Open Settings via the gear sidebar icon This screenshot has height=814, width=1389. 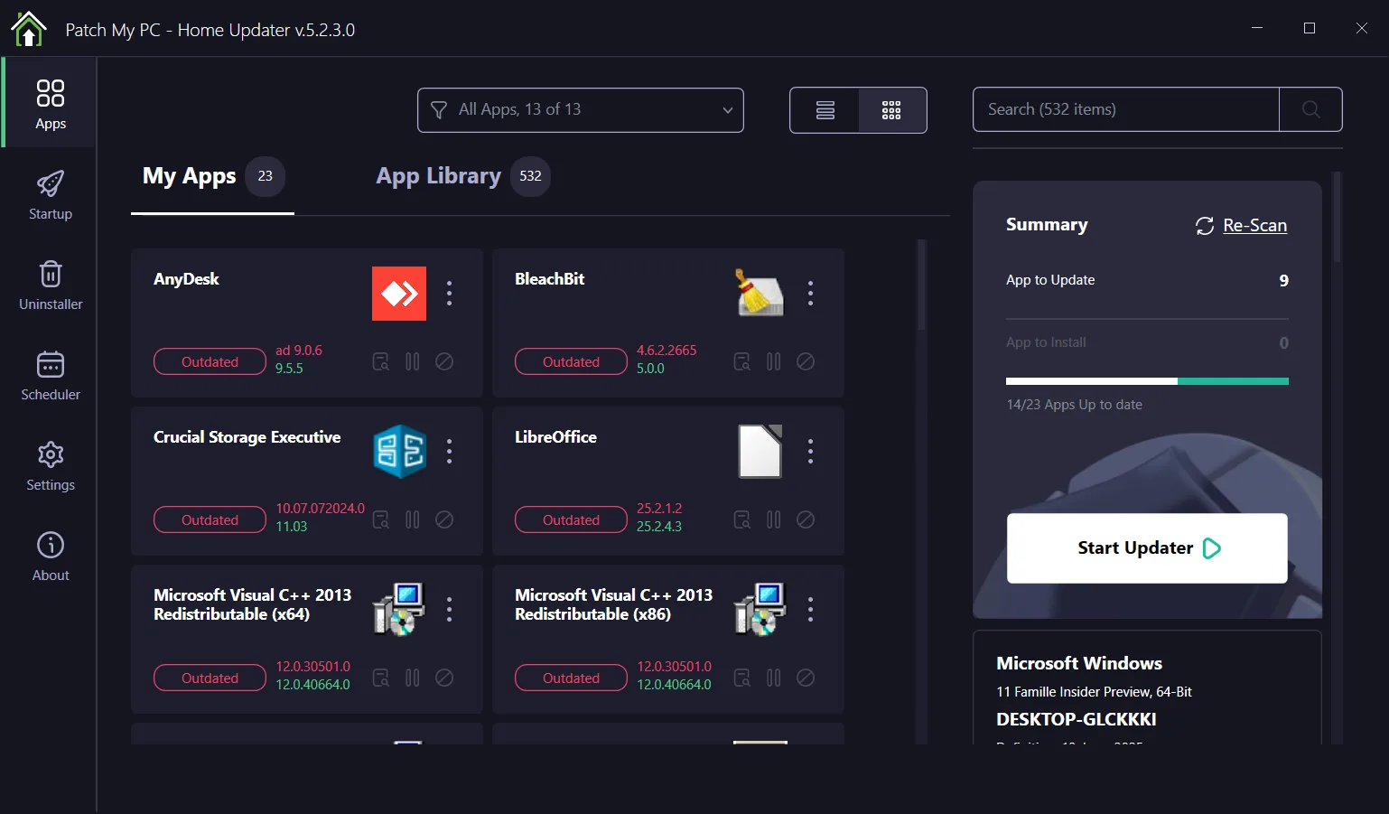coord(50,463)
